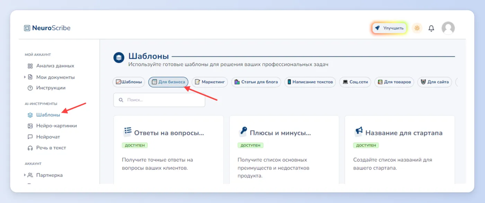The height and width of the screenshot is (203, 485).
Task: Click the rocket icon in Улучшить button
Action: click(378, 28)
